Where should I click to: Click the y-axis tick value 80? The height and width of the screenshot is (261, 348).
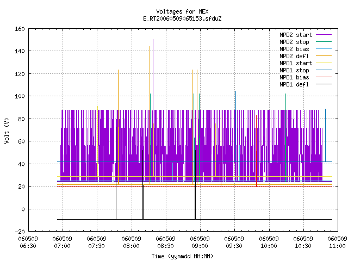[21, 119]
